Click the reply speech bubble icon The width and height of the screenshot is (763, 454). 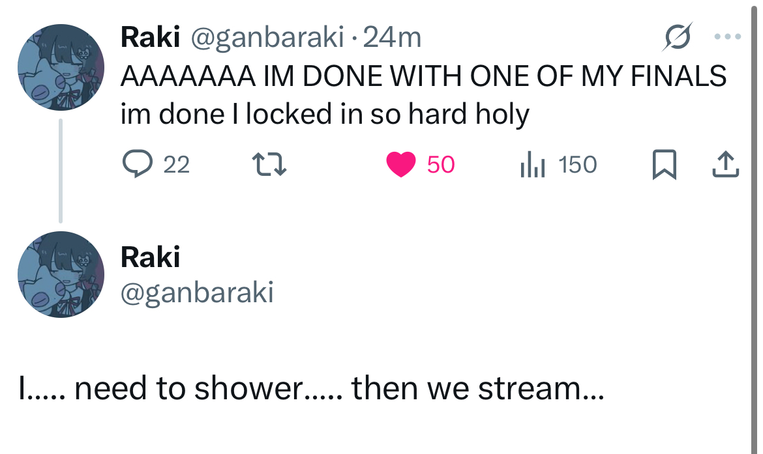137,165
